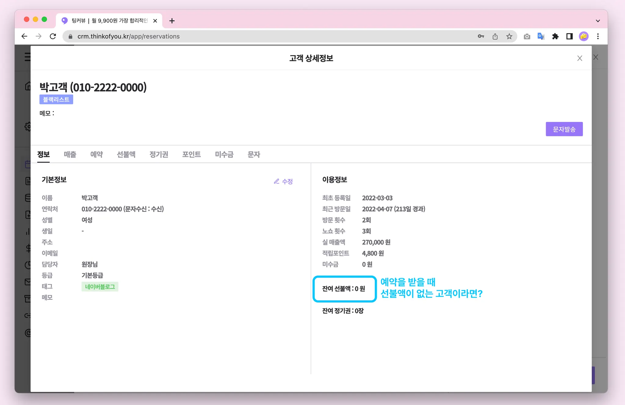Close the 고객 상세정보 dialog
Image resolution: width=625 pixels, height=405 pixels.
click(x=580, y=58)
